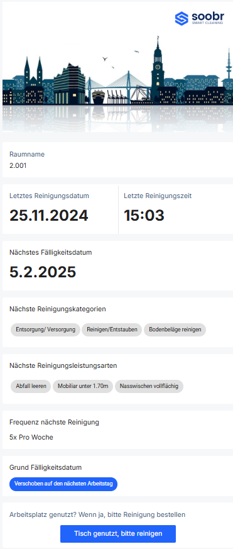
Task: Click the room name value 2.001
Action: click(x=18, y=165)
